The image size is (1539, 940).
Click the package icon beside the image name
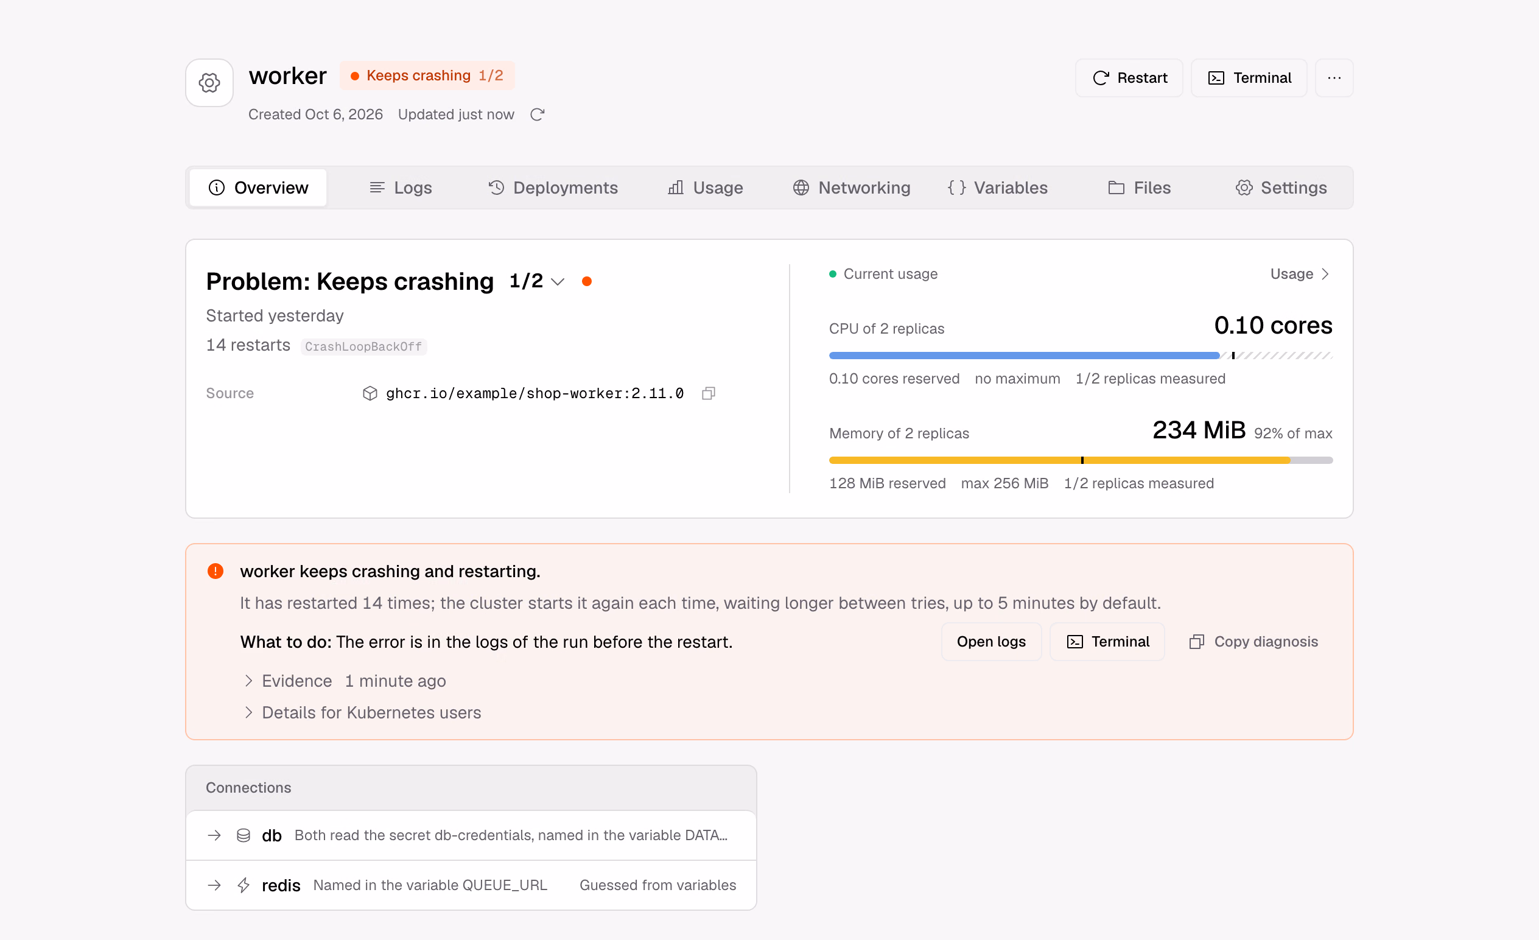click(370, 393)
